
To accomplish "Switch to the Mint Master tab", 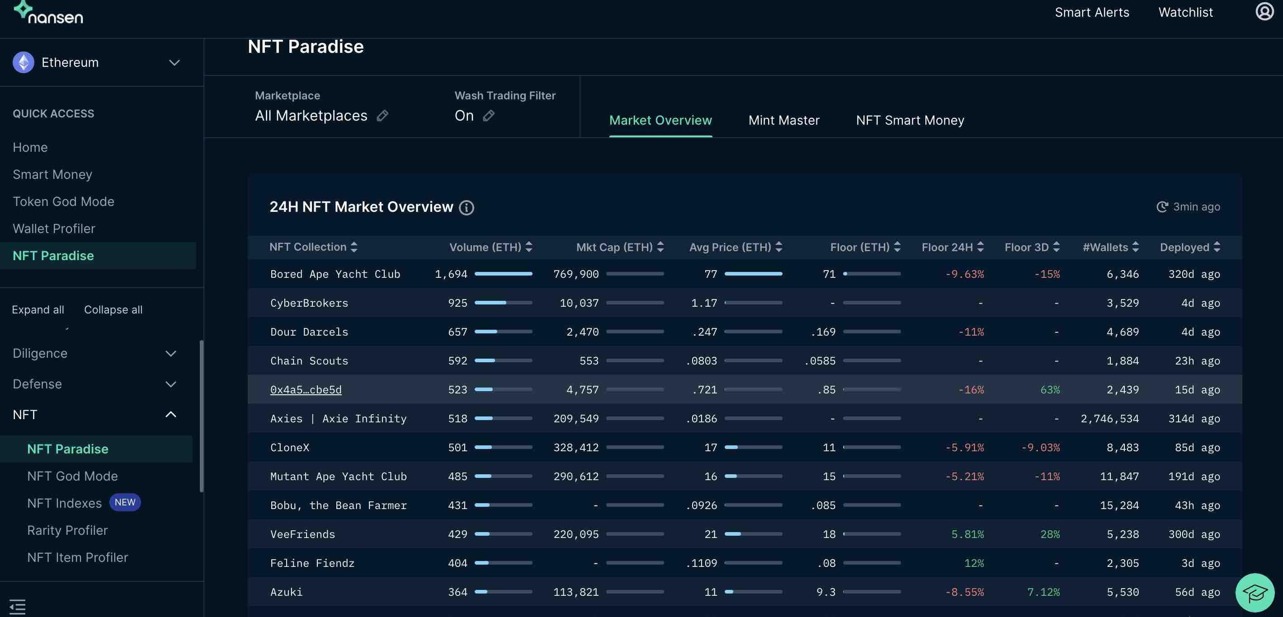I will 783,121.
